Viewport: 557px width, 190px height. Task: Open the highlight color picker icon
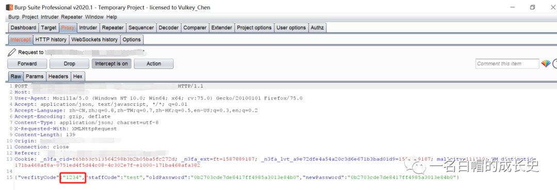pyautogui.click(x=546, y=64)
